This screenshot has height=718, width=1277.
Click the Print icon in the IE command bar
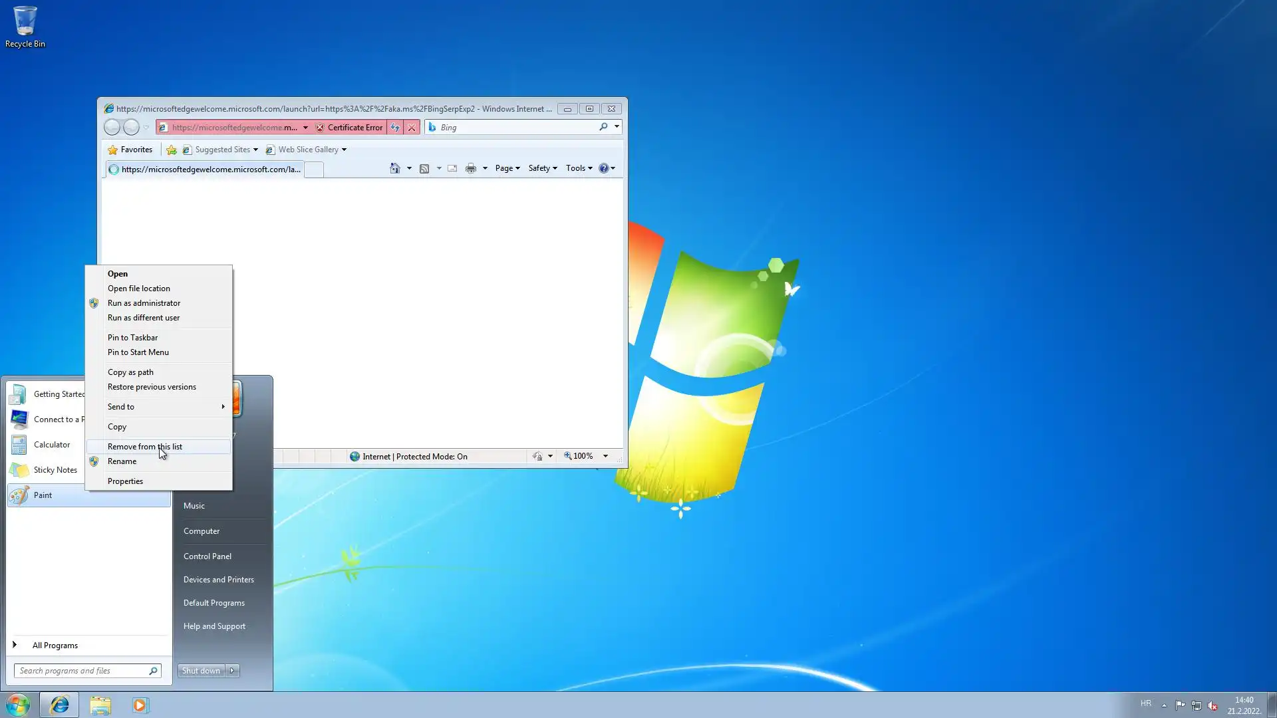point(471,168)
